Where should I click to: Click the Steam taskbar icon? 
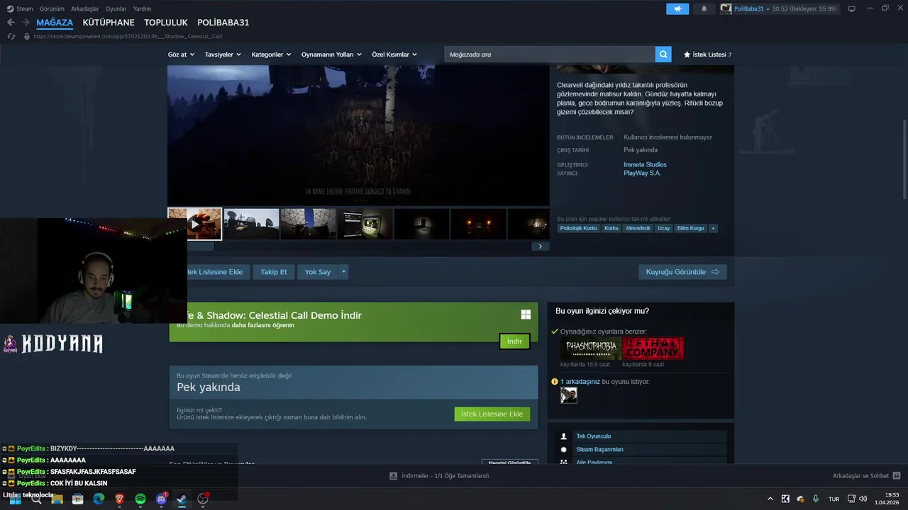(182, 499)
